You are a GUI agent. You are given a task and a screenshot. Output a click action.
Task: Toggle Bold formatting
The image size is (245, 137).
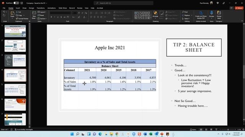(51, 17)
